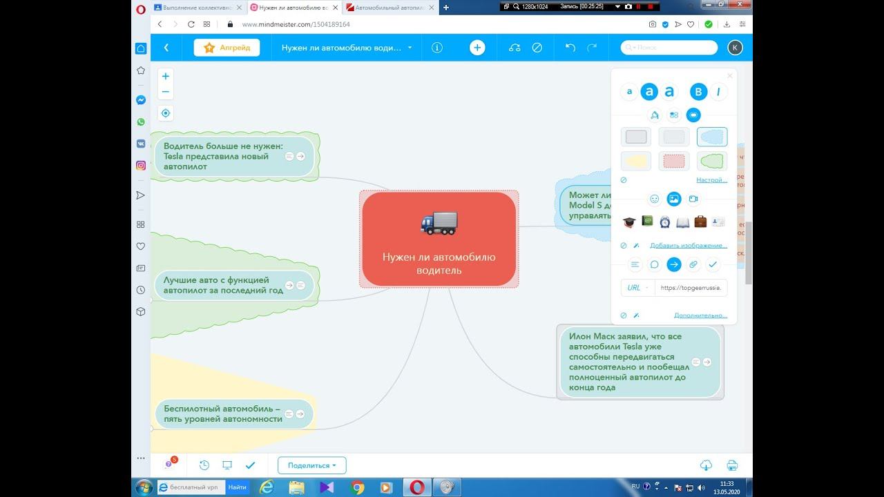Open the Windows Start menu
The height and width of the screenshot is (497, 884).
(x=144, y=487)
